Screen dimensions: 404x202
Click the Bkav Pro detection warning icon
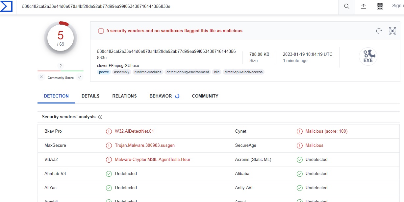click(109, 131)
